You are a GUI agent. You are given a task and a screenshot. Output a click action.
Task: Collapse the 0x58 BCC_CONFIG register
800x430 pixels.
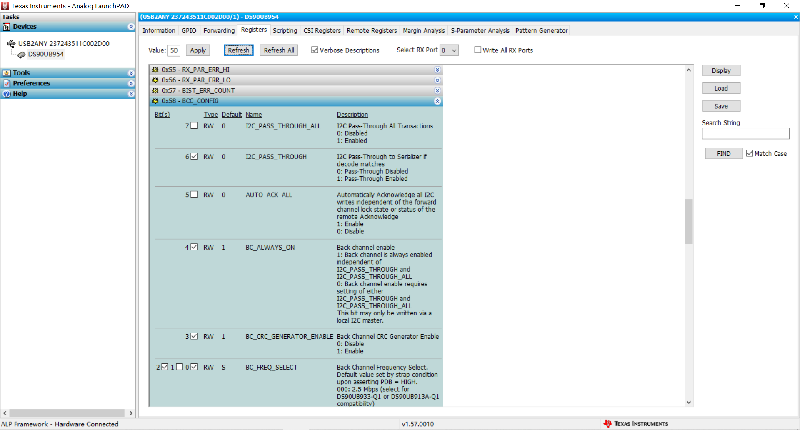437,101
